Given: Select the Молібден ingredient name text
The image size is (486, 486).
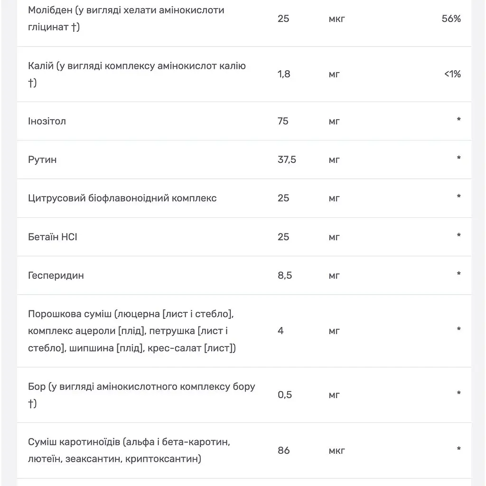Looking at the screenshot, I should point(126,19).
